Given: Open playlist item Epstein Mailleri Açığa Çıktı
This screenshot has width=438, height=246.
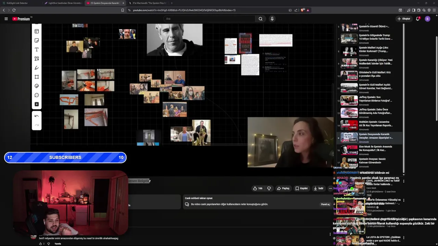Looking at the screenshot, I should [x=369, y=51].
